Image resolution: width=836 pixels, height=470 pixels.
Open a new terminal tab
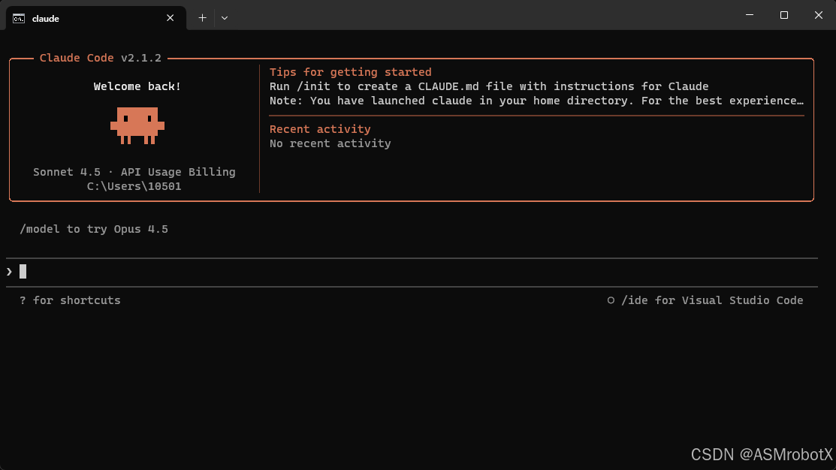click(202, 18)
